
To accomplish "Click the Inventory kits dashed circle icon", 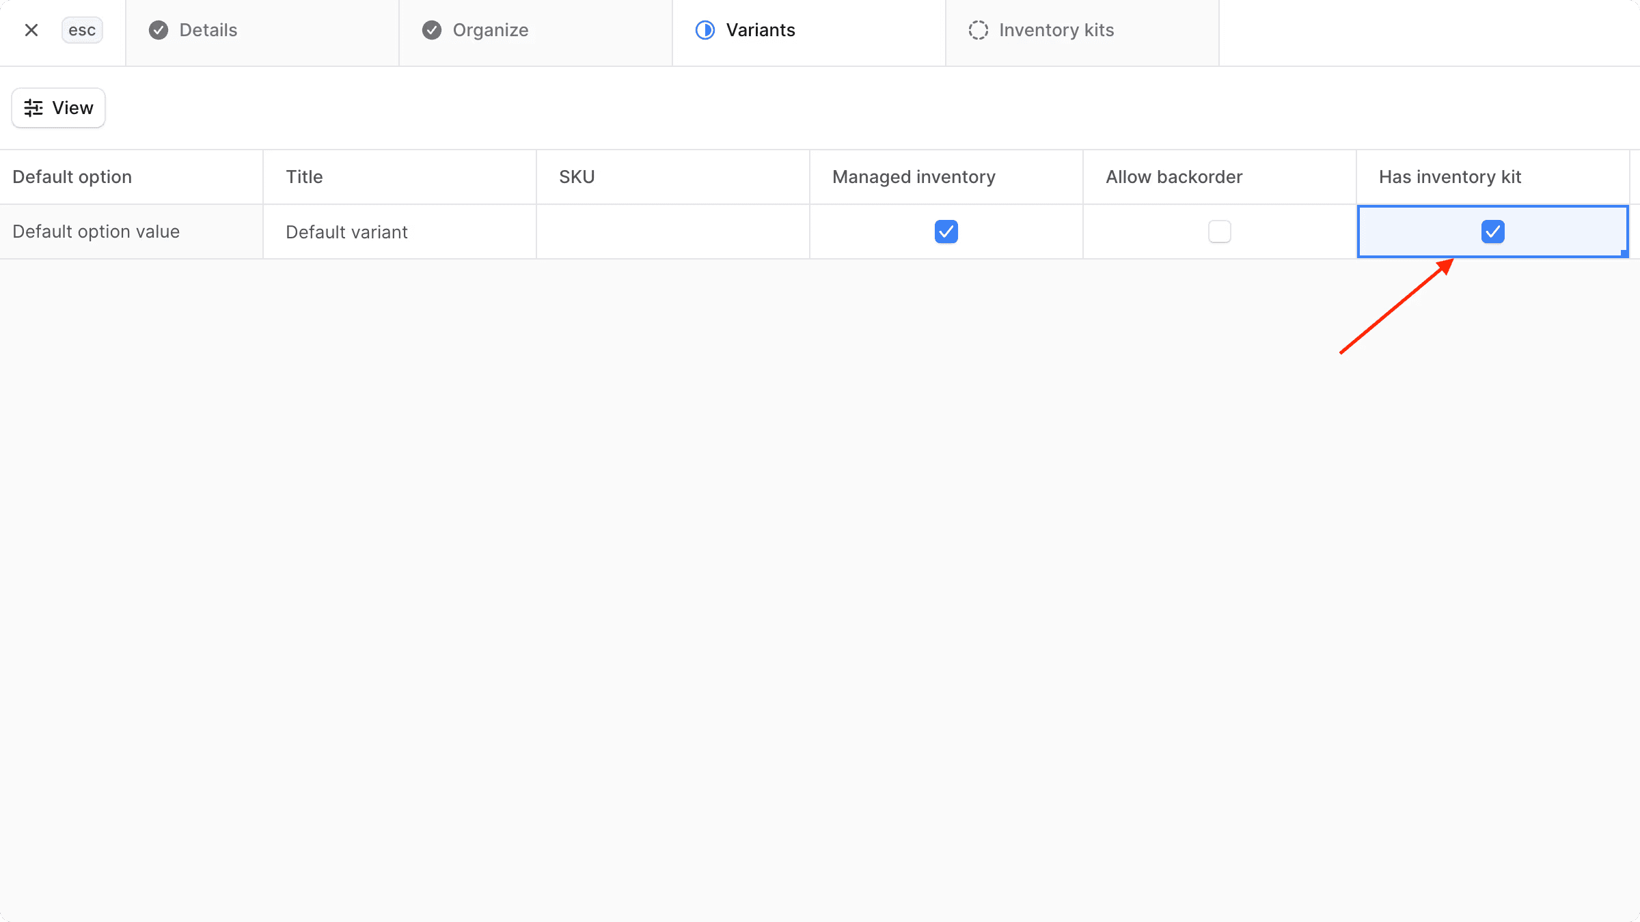I will pos(978,30).
